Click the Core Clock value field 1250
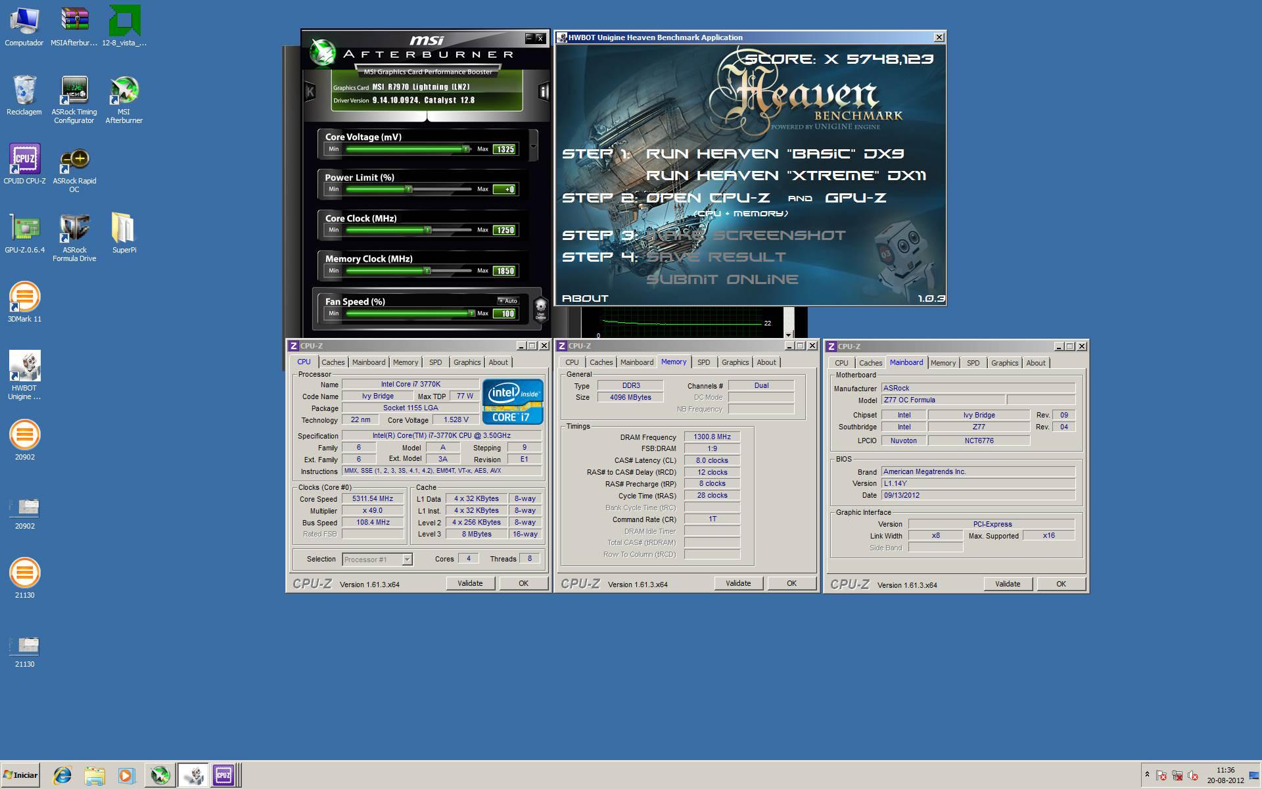The height and width of the screenshot is (789, 1262). tap(505, 230)
